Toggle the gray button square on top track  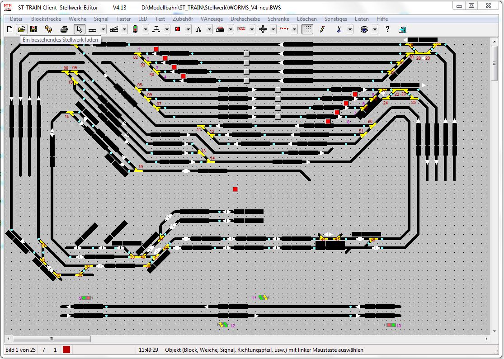(246, 53)
